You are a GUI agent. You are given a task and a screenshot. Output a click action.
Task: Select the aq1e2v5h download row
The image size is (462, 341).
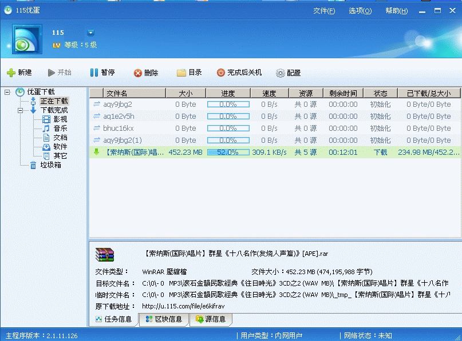pyautogui.click(x=275, y=117)
